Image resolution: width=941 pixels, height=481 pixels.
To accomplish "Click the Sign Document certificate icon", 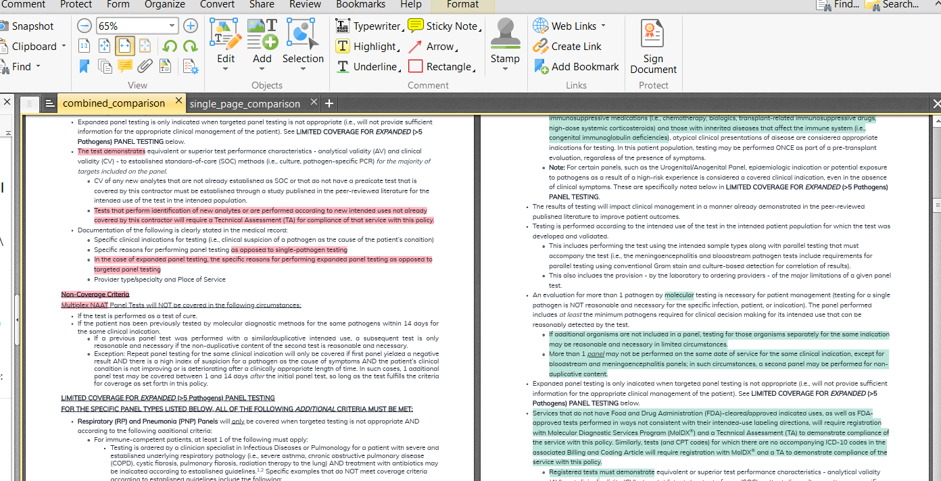I will tap(653, 34).
